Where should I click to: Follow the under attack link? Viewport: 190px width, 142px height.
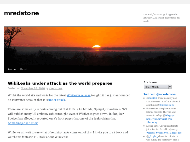click(x=57, y=100)
